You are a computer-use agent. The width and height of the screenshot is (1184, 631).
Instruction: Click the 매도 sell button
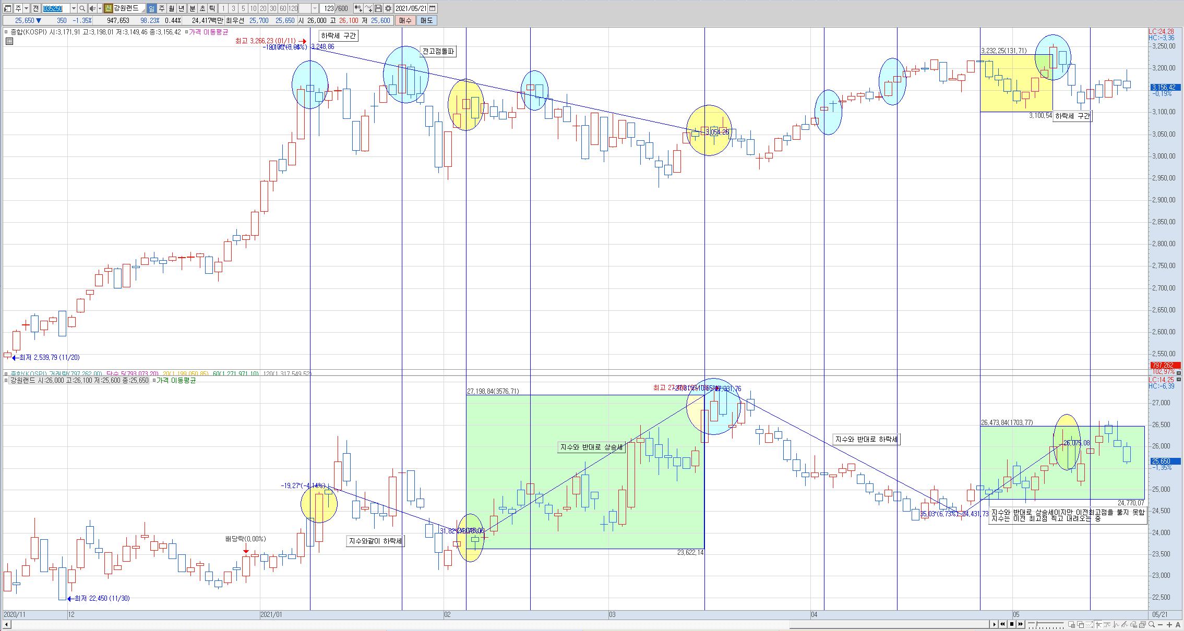(x=426, y=20)
